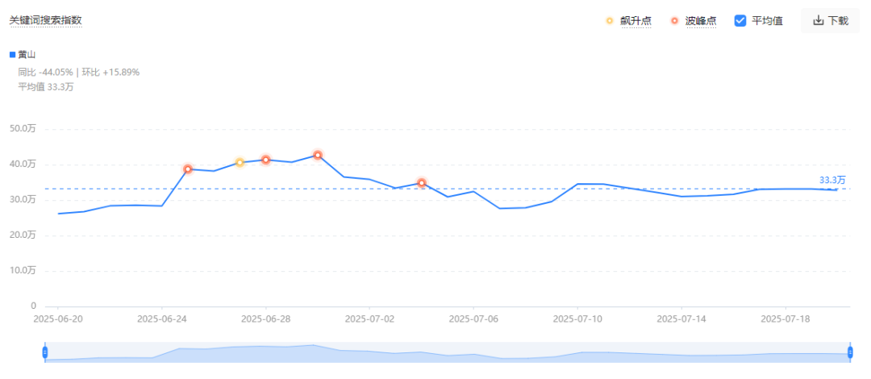Uncheck the 平均值 checkbox
The image size is (871, 379).
[740, 20]
